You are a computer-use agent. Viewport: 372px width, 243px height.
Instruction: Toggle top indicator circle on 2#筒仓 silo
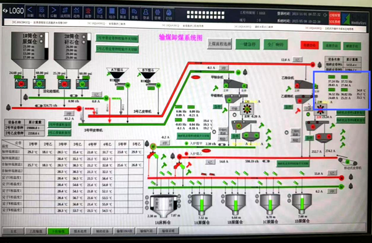[84, 37]
